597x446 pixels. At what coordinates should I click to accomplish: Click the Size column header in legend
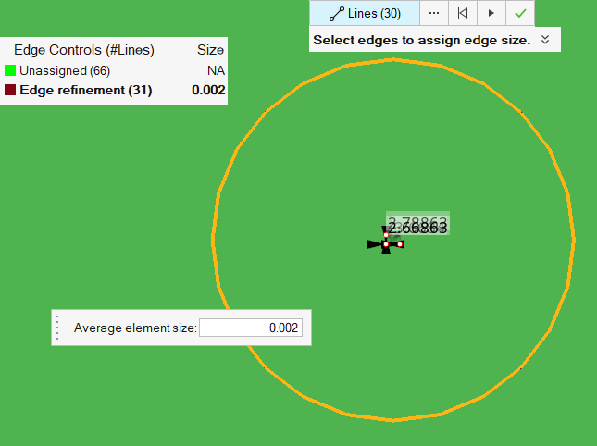(x=210, y=50)
